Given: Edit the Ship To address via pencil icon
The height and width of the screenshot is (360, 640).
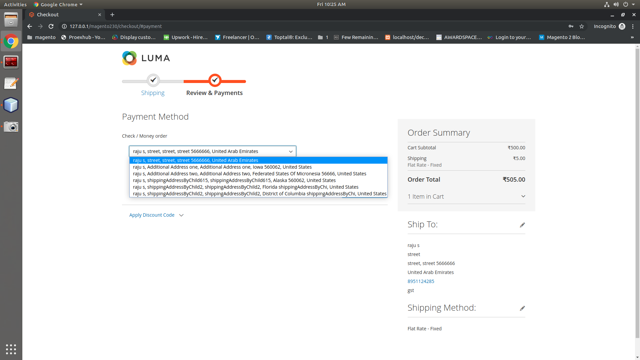Looking at the screenshot, I should 522,225.
